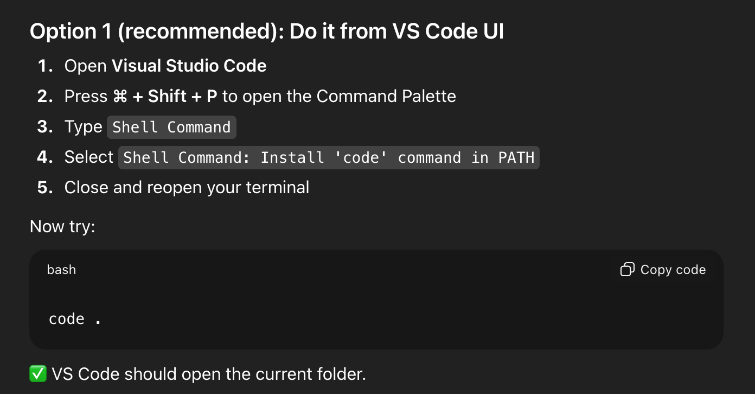Click "VS Code should open the current folder" text
The width and height of the screenshot is (755, 394).
[209, 374]
